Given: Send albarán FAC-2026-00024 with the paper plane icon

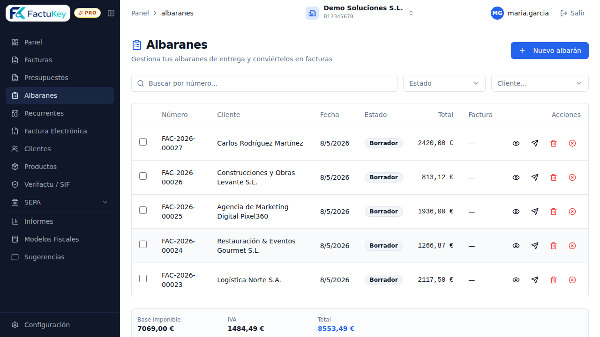Looking at the screenshot, I should click(x=535, y=246).
